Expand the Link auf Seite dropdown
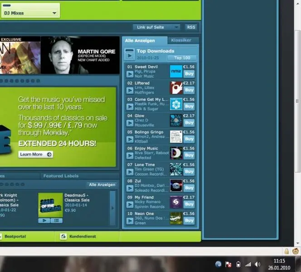Image resolution: width=301 pixels, height=272 pixels. (158, 27)
